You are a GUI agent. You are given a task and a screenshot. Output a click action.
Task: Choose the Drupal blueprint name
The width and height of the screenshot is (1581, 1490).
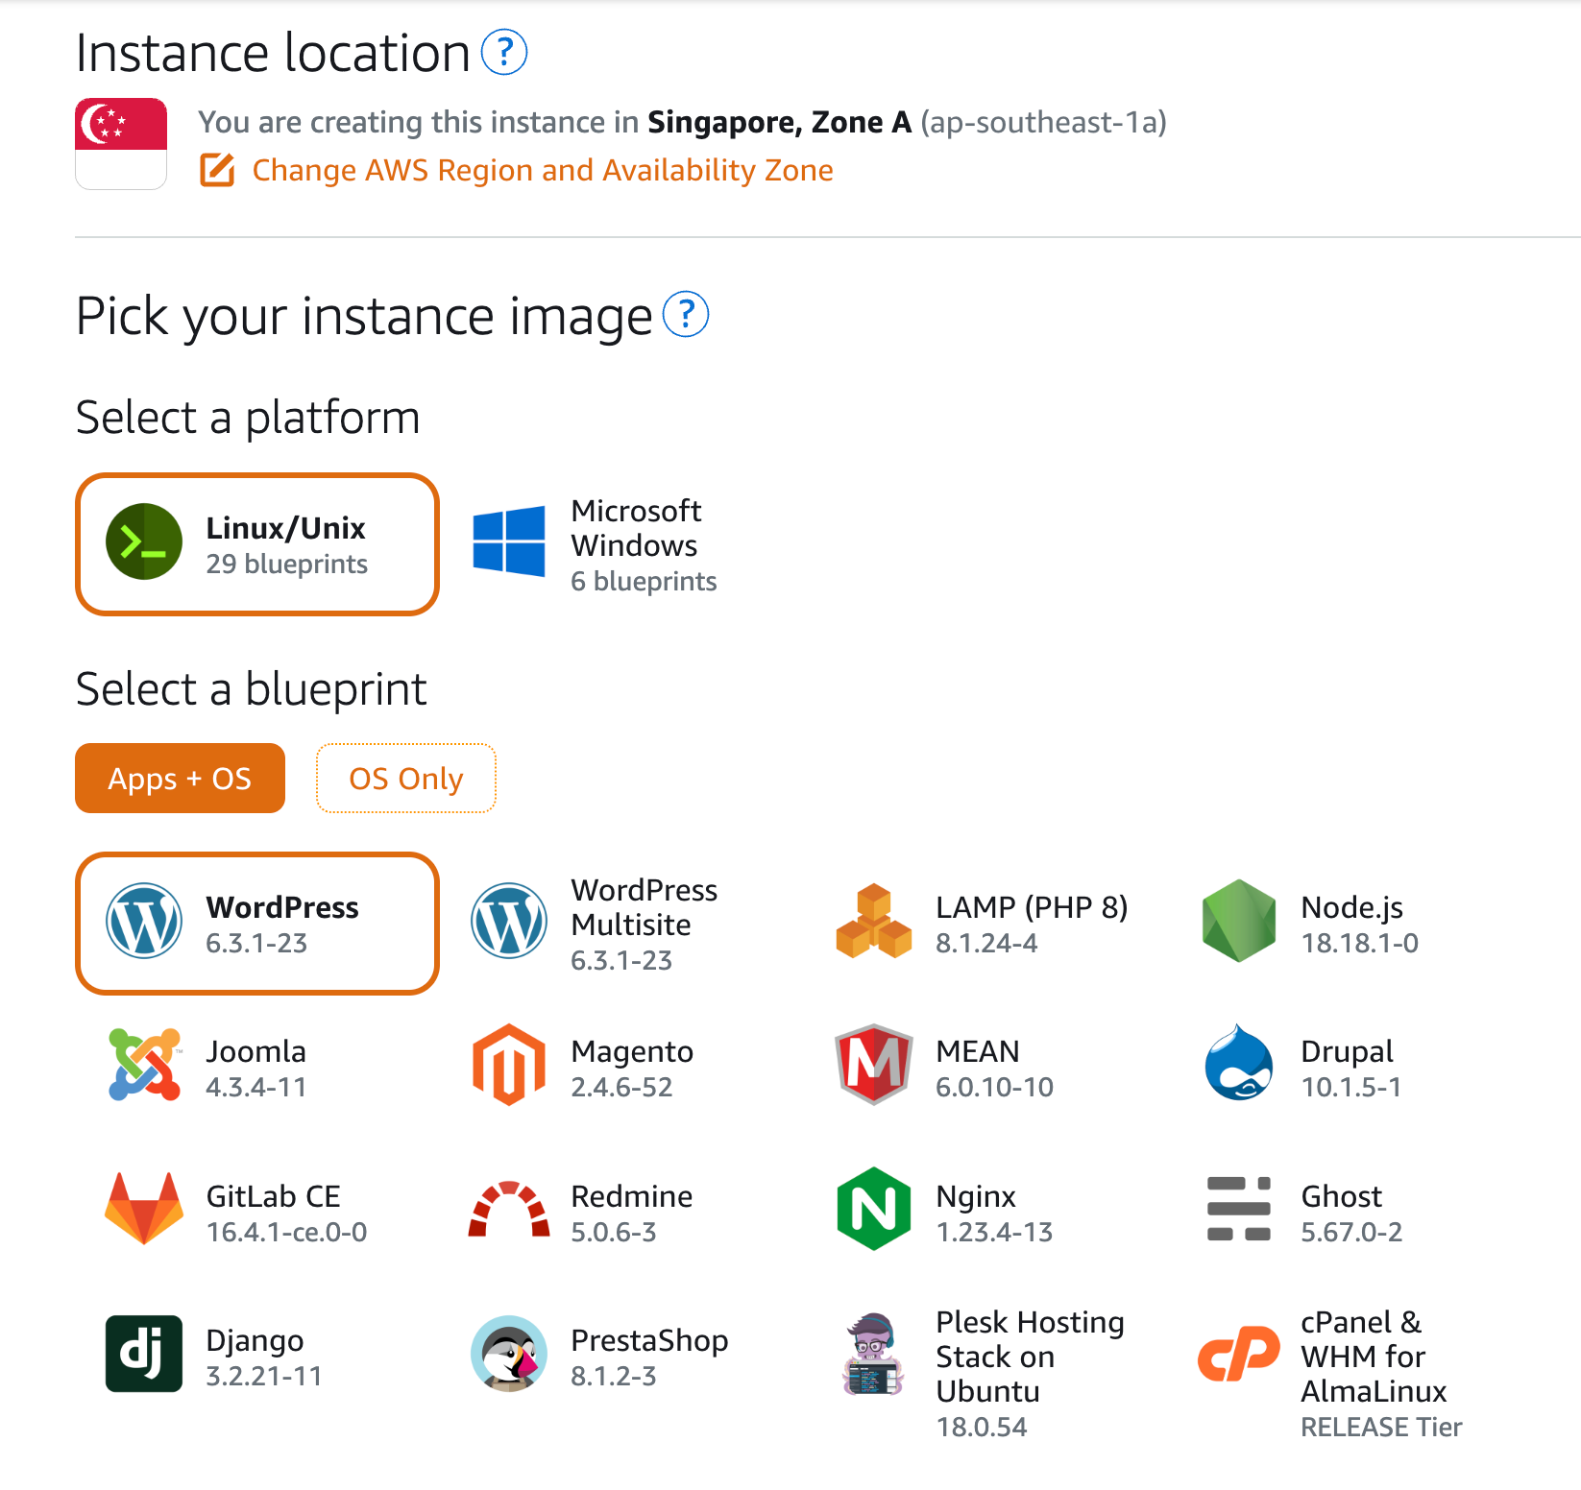[x=1347, y=1052]
